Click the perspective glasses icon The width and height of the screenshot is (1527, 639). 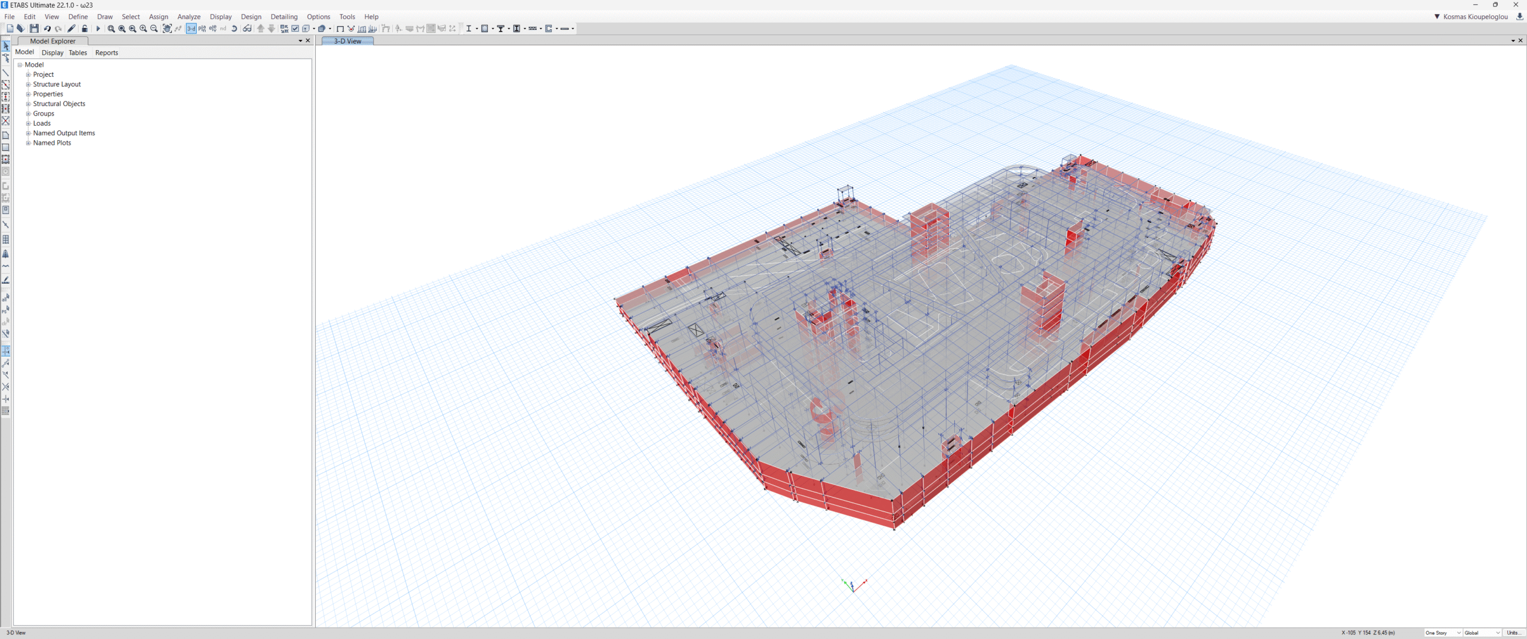(247, 29)
